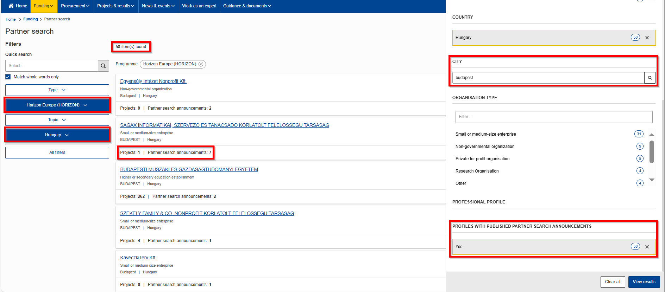
Task: Click the View results button
Action: [x=644, y=282]
